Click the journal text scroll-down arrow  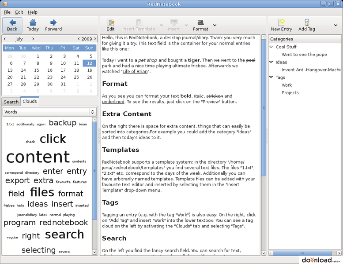click(264, 253)
